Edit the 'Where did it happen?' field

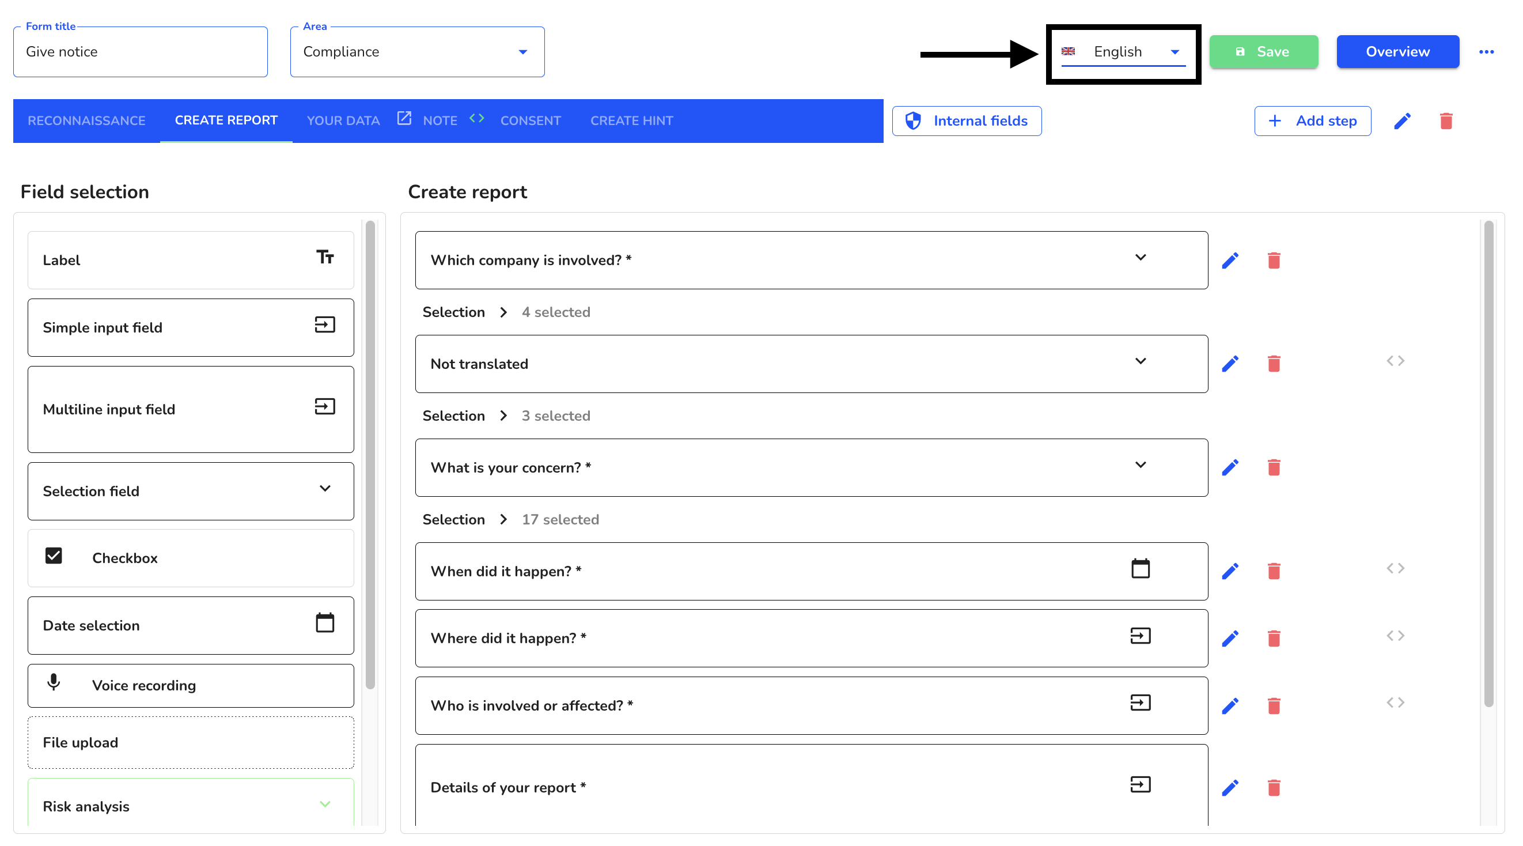coord(1230,639)
